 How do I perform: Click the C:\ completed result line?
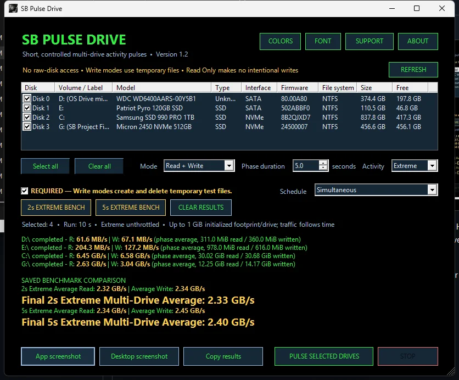(158, 255)
